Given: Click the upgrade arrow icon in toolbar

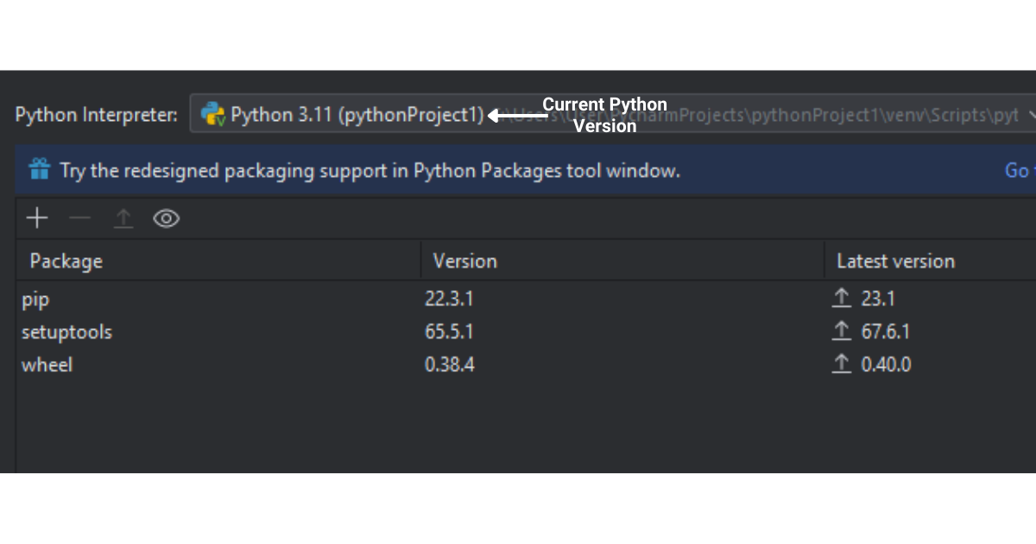Looking at the screenshot, I should click(x=123, y=218).
